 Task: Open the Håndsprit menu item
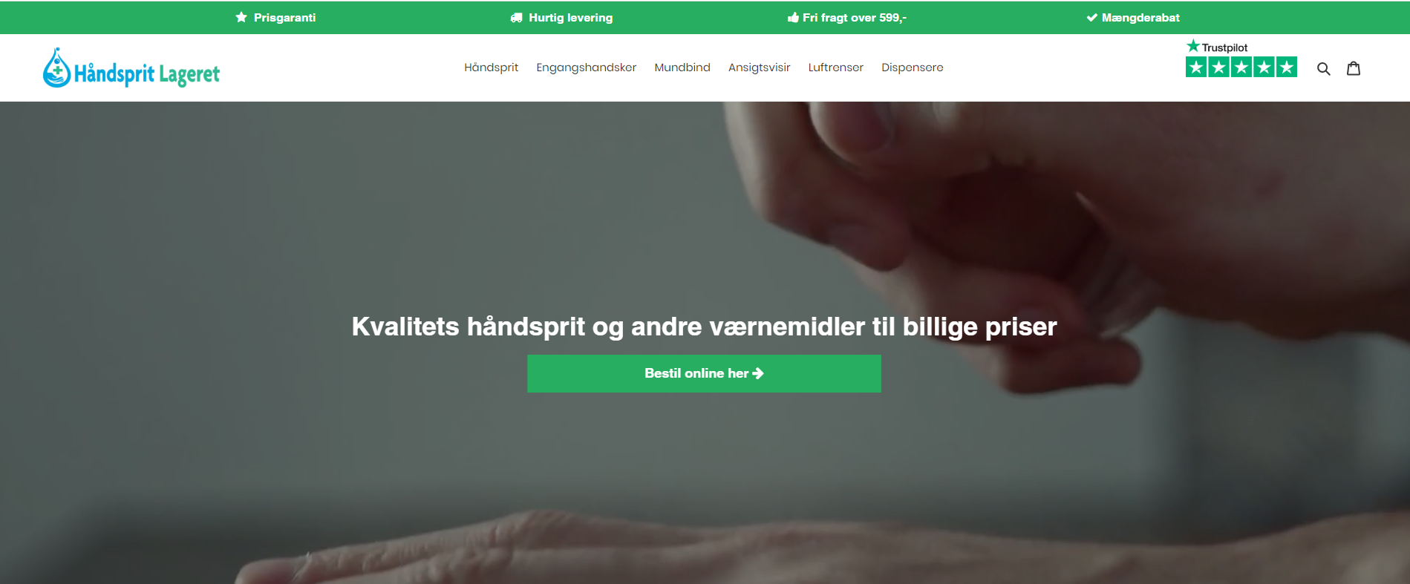click(x=491, y=68)
